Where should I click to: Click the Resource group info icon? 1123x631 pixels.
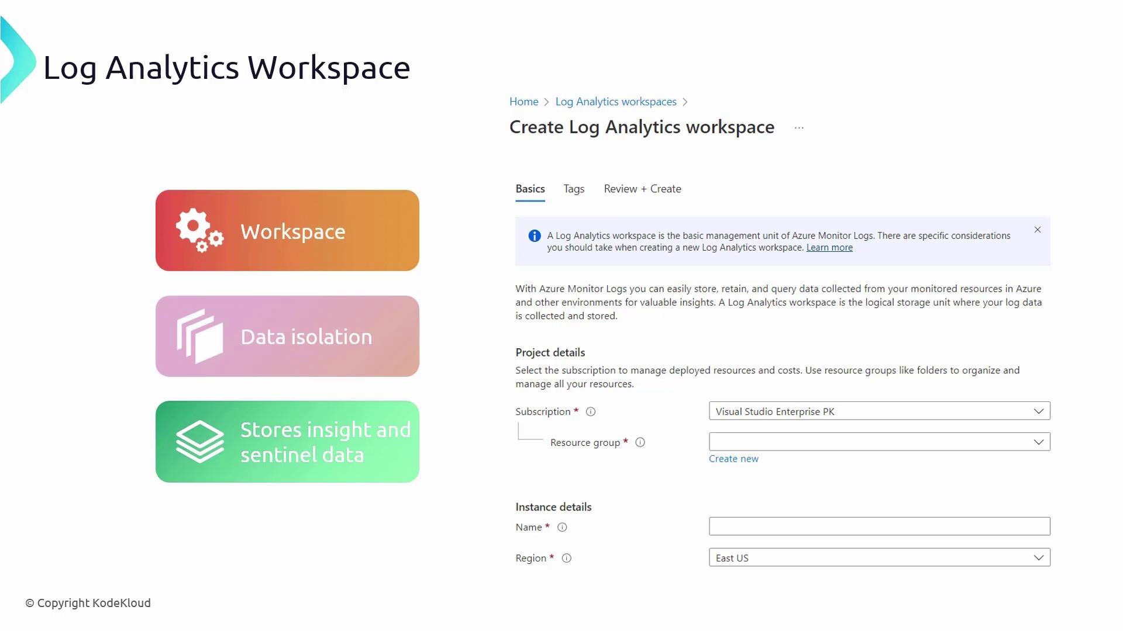(x=640, y=442)
